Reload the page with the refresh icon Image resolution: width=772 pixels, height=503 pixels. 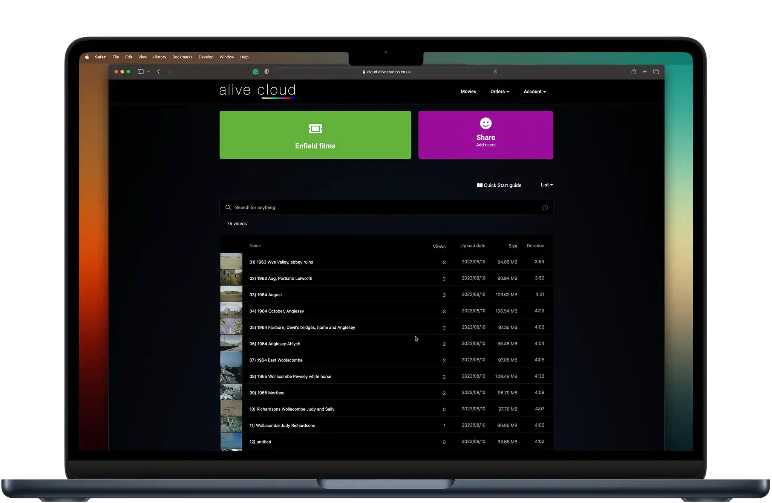[x=495, y=72]
